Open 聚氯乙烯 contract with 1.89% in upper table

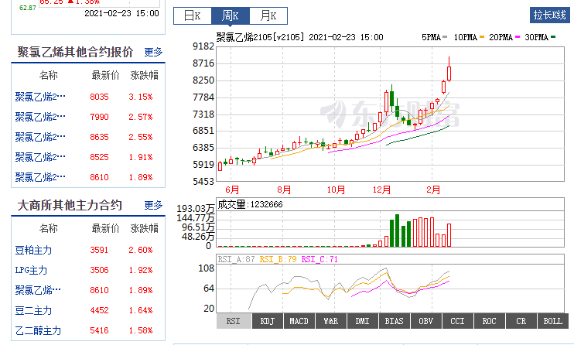40,177
